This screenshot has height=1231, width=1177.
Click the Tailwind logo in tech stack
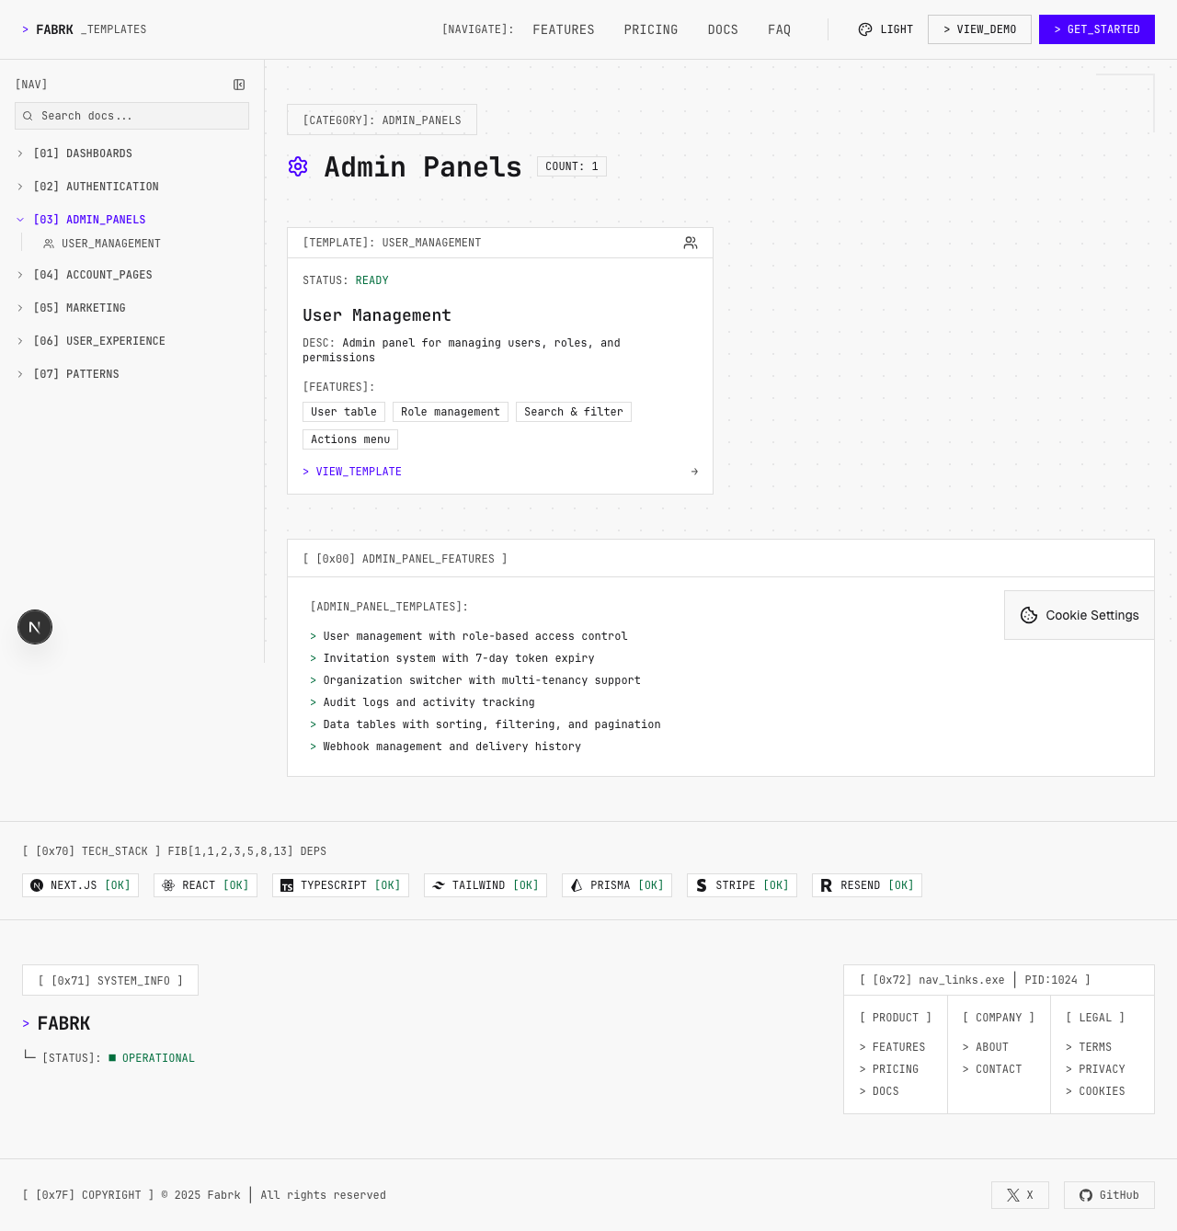439,885
